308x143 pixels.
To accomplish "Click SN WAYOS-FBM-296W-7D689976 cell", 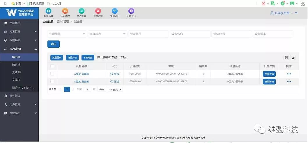I will coord(171,74).
